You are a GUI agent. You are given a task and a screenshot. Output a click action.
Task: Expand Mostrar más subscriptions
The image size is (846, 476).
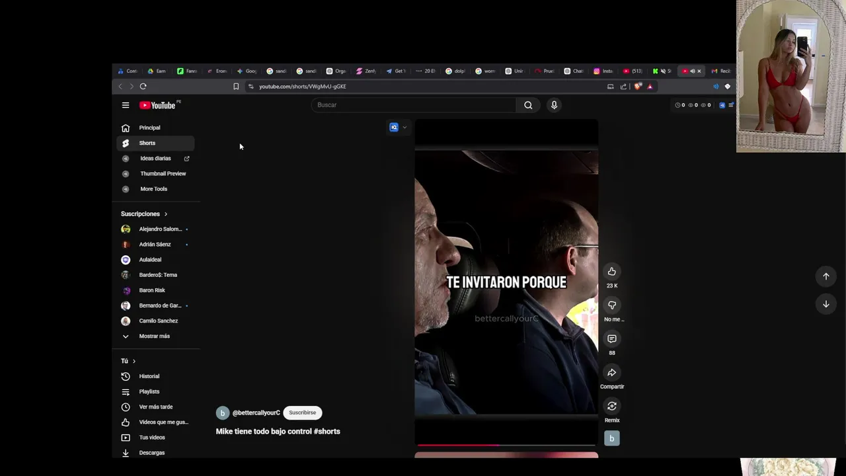pos(155,336)
